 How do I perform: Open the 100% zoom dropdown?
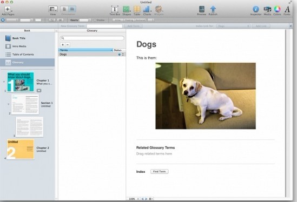pyautogui.click(x=133, y=199)
